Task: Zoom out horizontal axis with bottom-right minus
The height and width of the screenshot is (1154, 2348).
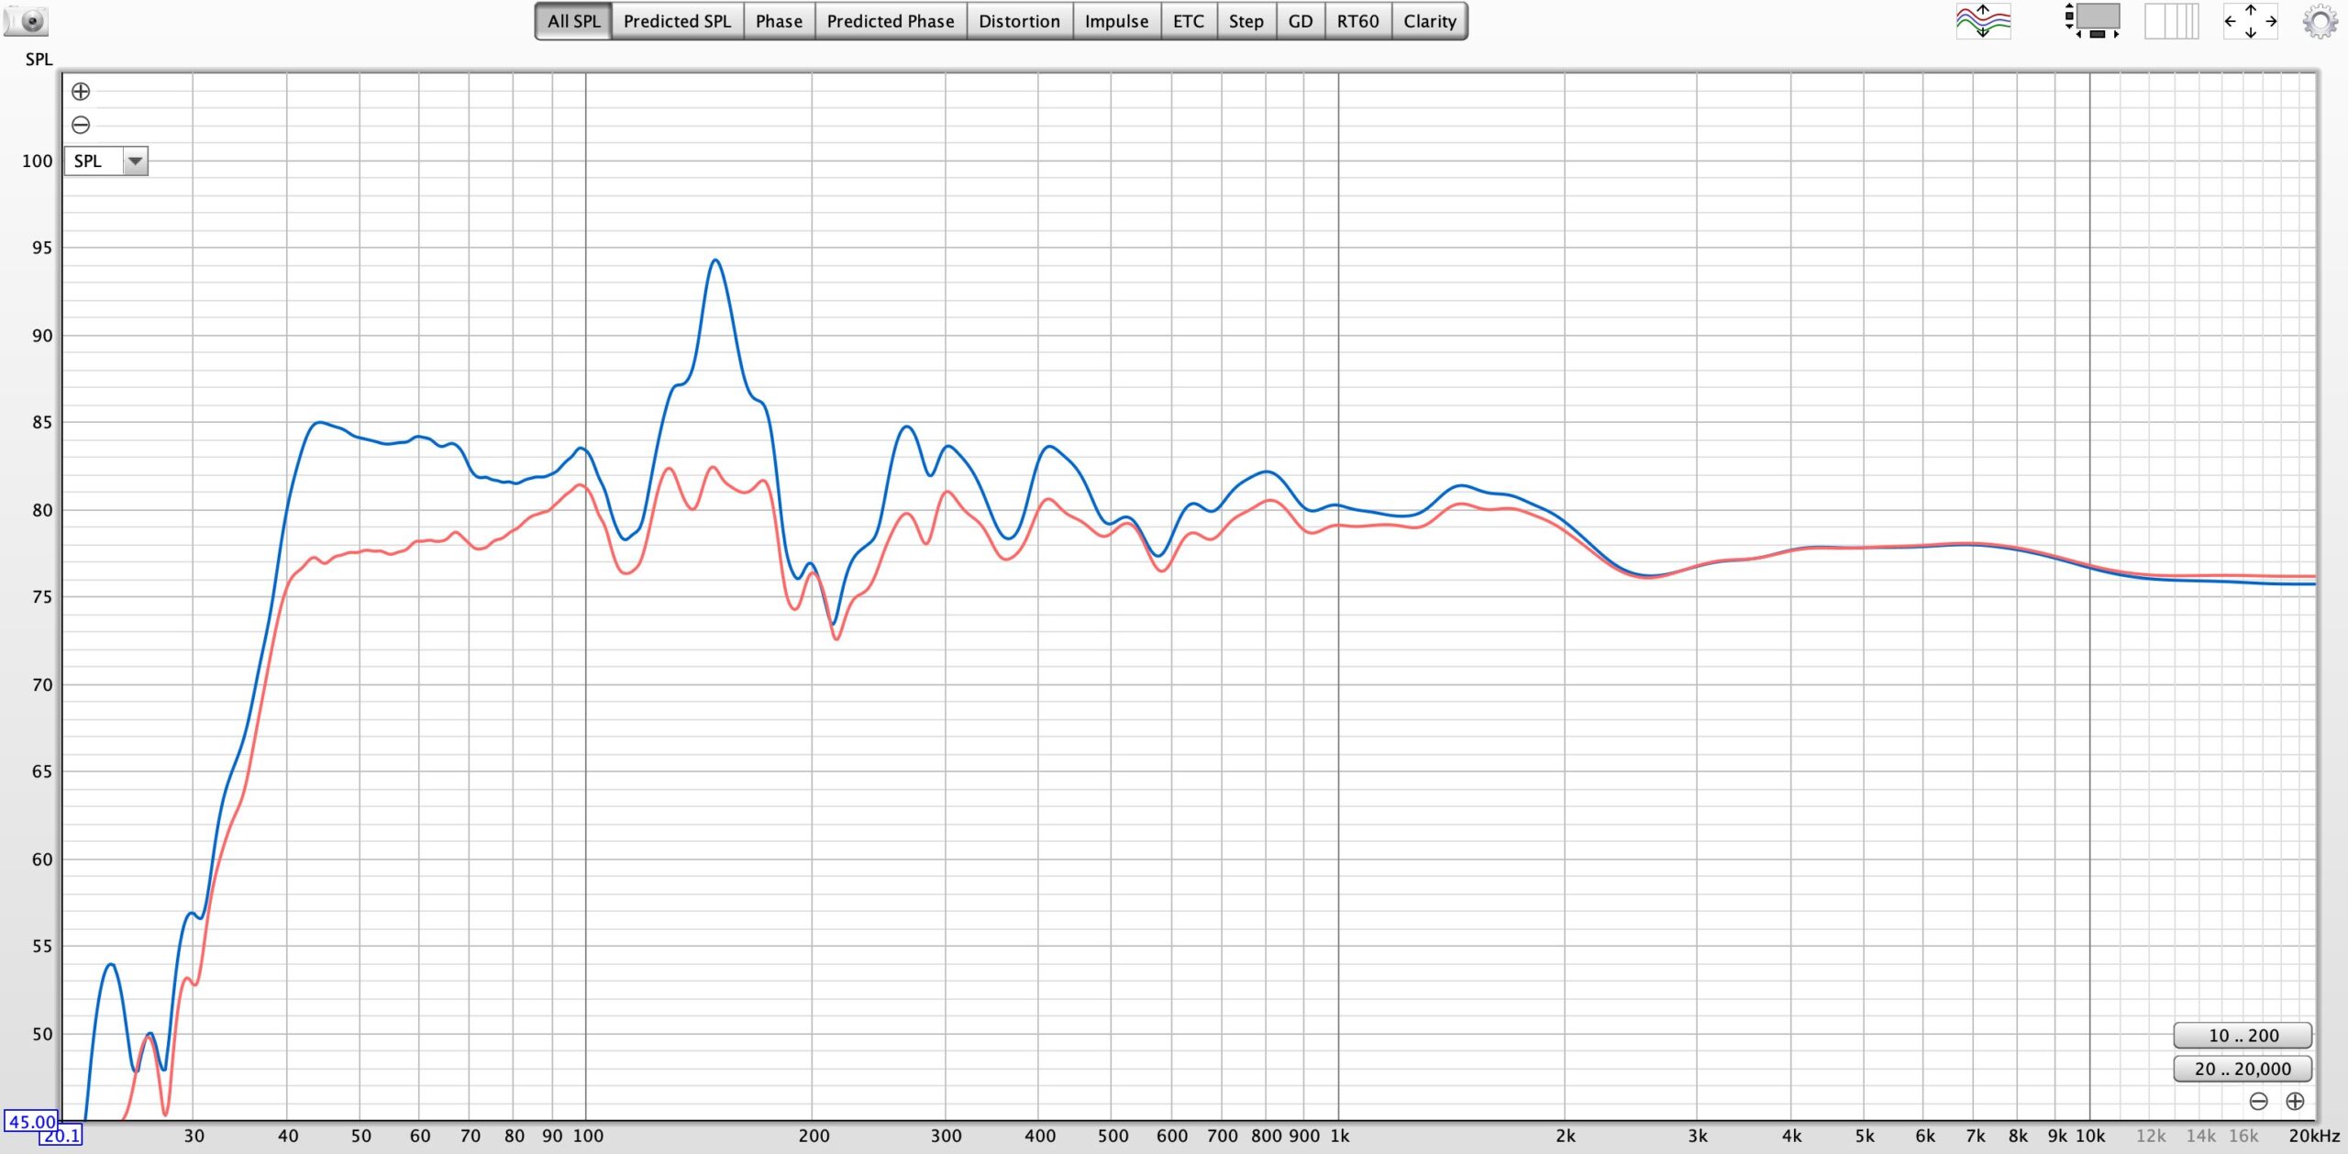Action: [2259, 1101]
